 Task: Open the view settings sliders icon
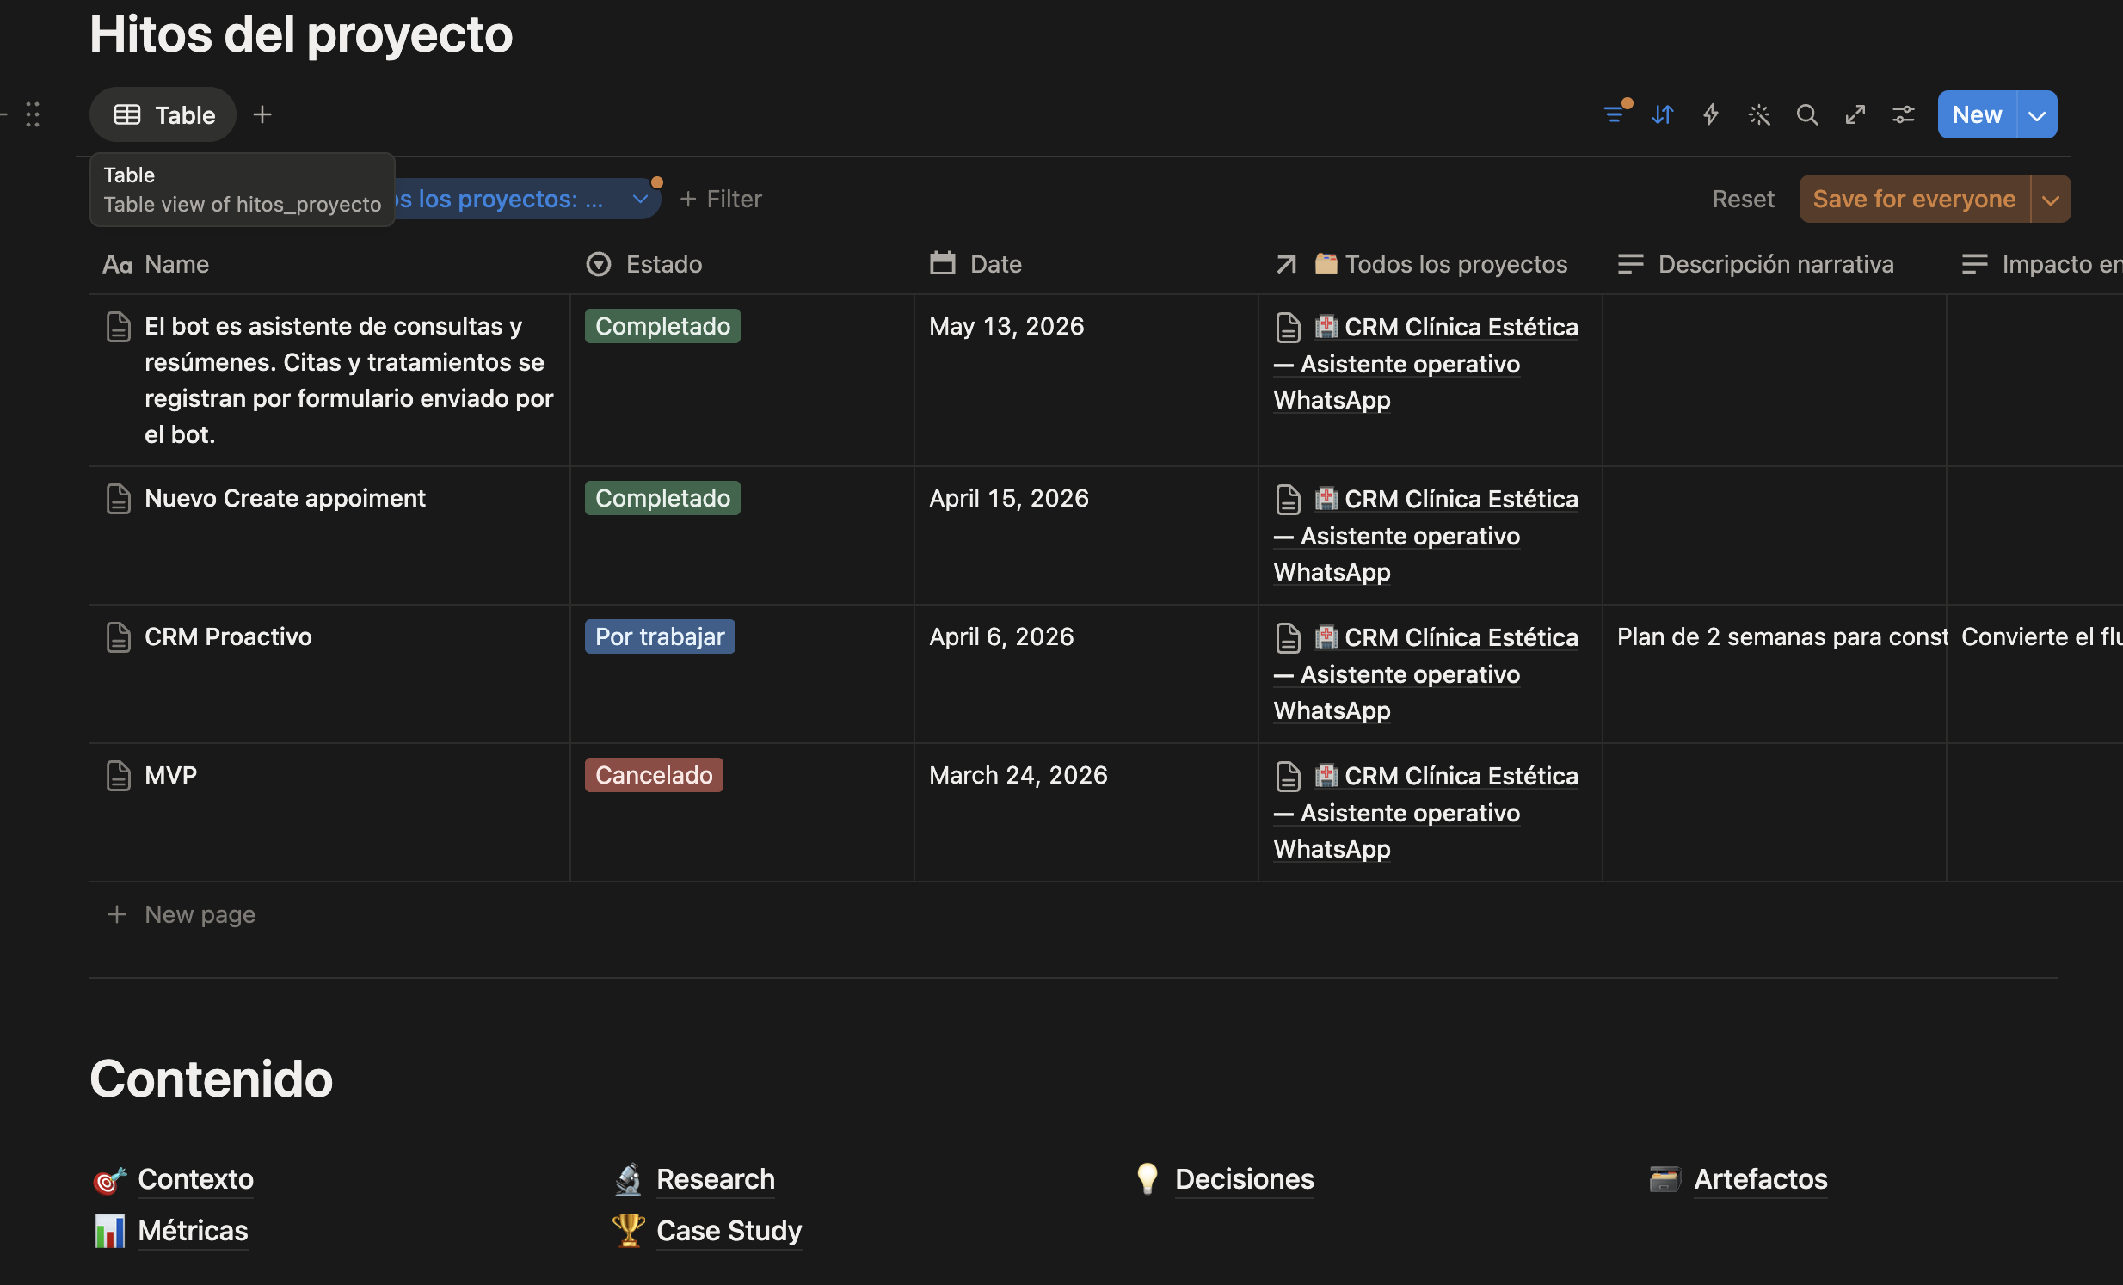tap(1904, 114)
